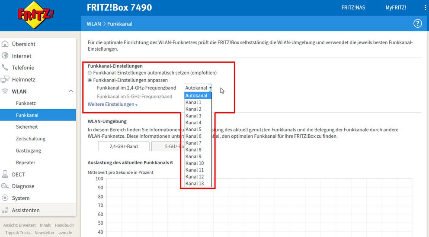Choose Kanal 11 from the list

coord(198,170)
